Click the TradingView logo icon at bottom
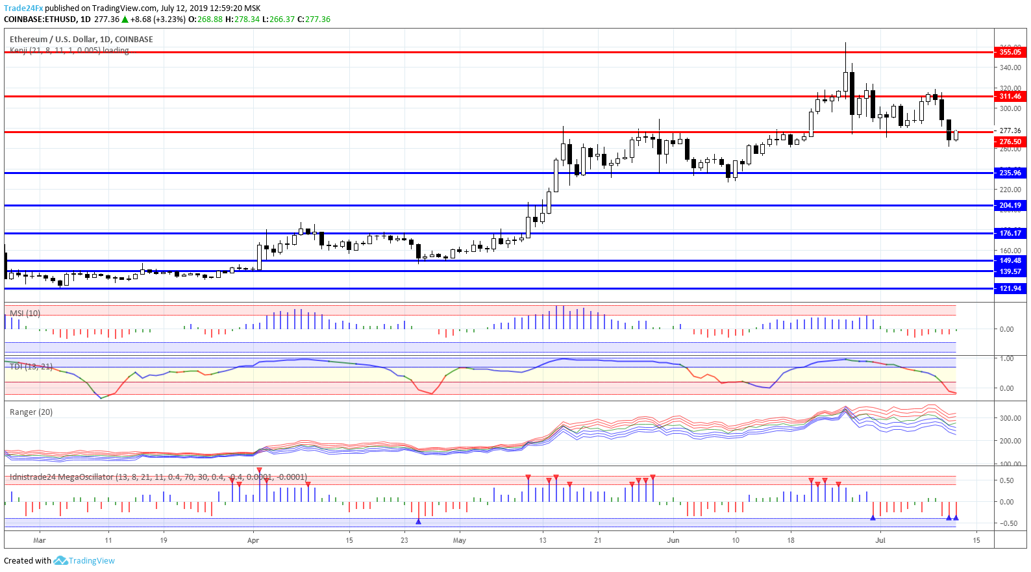The width and height of the screenshot is (1031, 572). pyautogui.click(x=60, y=560)
